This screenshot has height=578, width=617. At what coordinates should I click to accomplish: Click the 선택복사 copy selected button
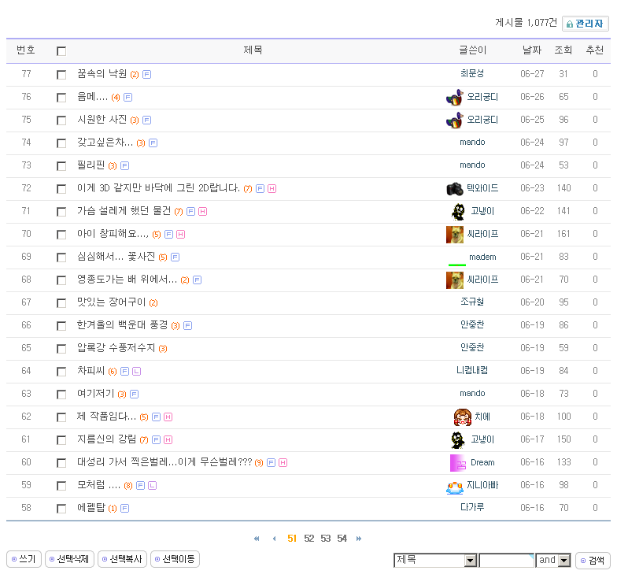[x=123, y=559]
